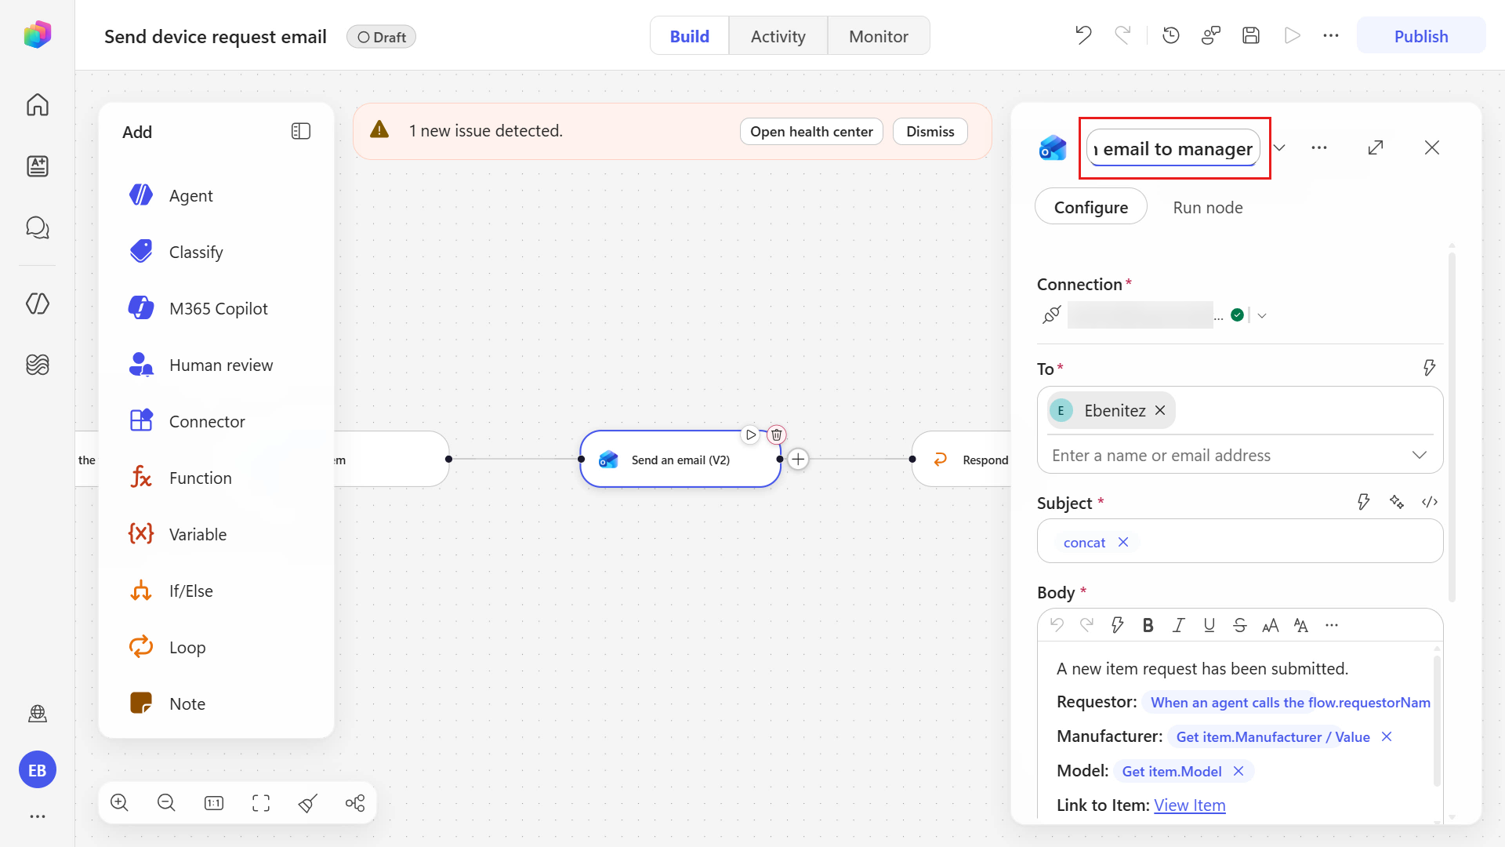Delete the Send an email node
The width and height of the screenshot is (1505, 847).
tap(776, 434)
